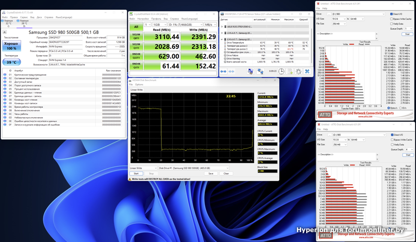
Task: Open the MB/s unit dropdown in CrystalDiskMark
Action: point(208,24)
